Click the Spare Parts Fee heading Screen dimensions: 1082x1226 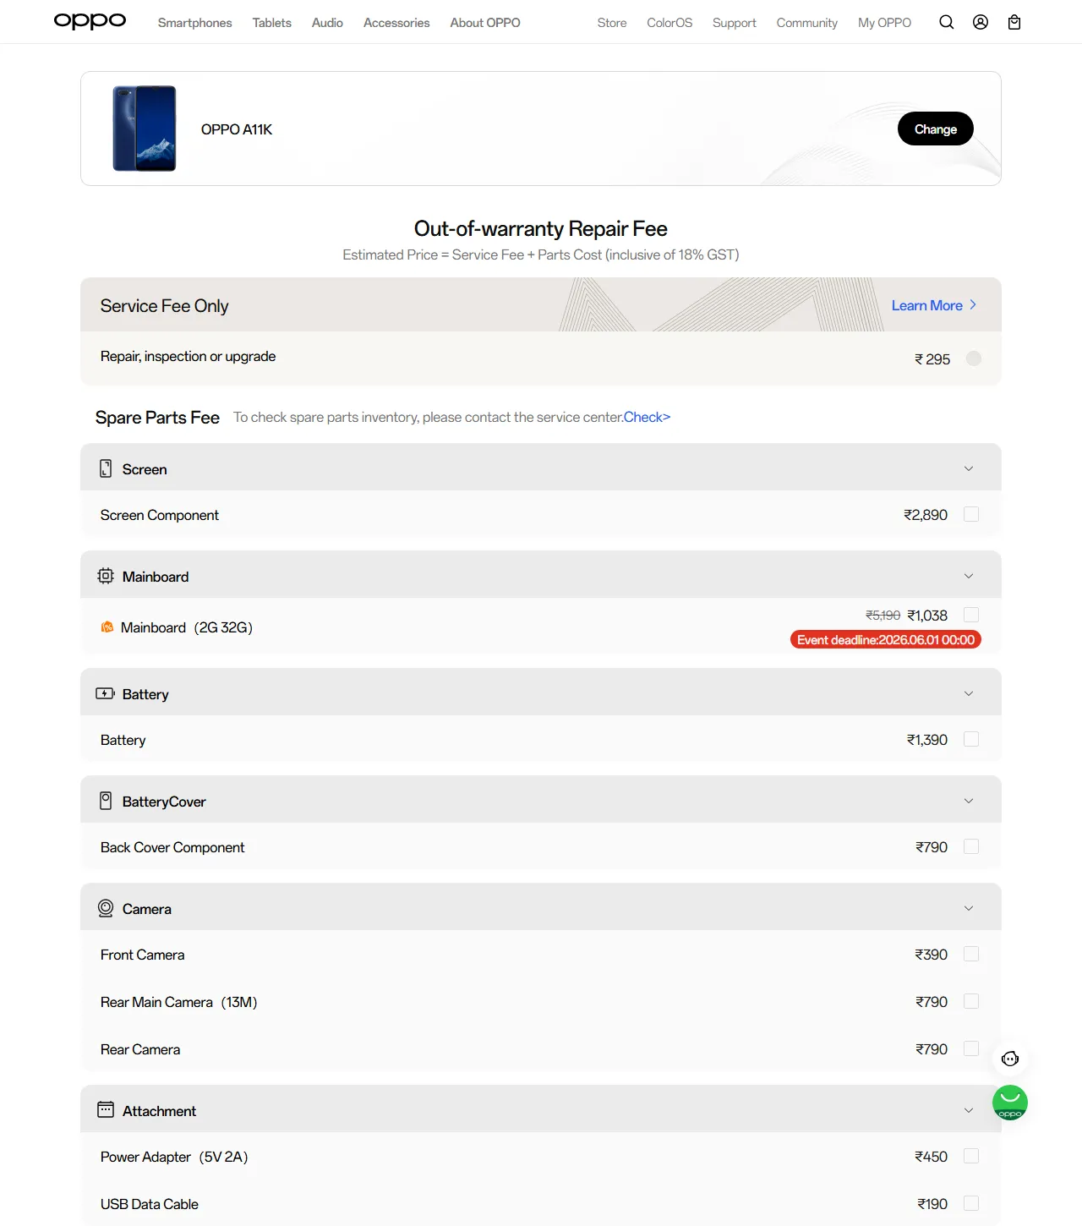pos(157,418)
